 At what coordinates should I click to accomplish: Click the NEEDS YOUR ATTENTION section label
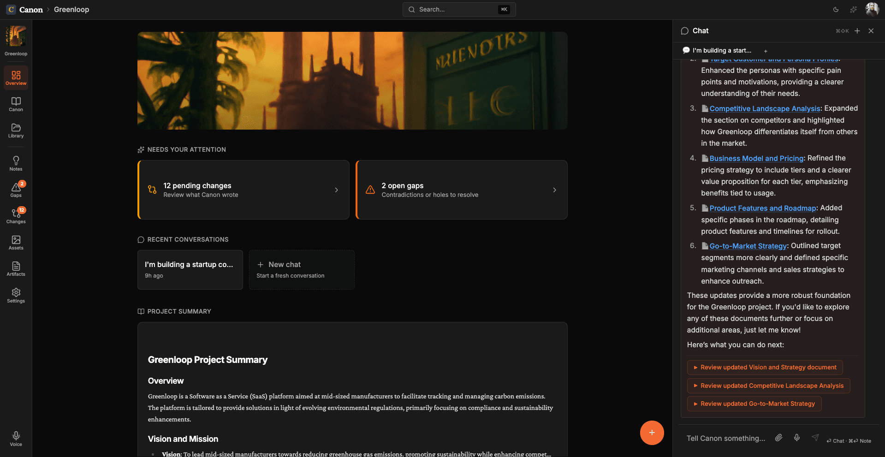(186, 149)
